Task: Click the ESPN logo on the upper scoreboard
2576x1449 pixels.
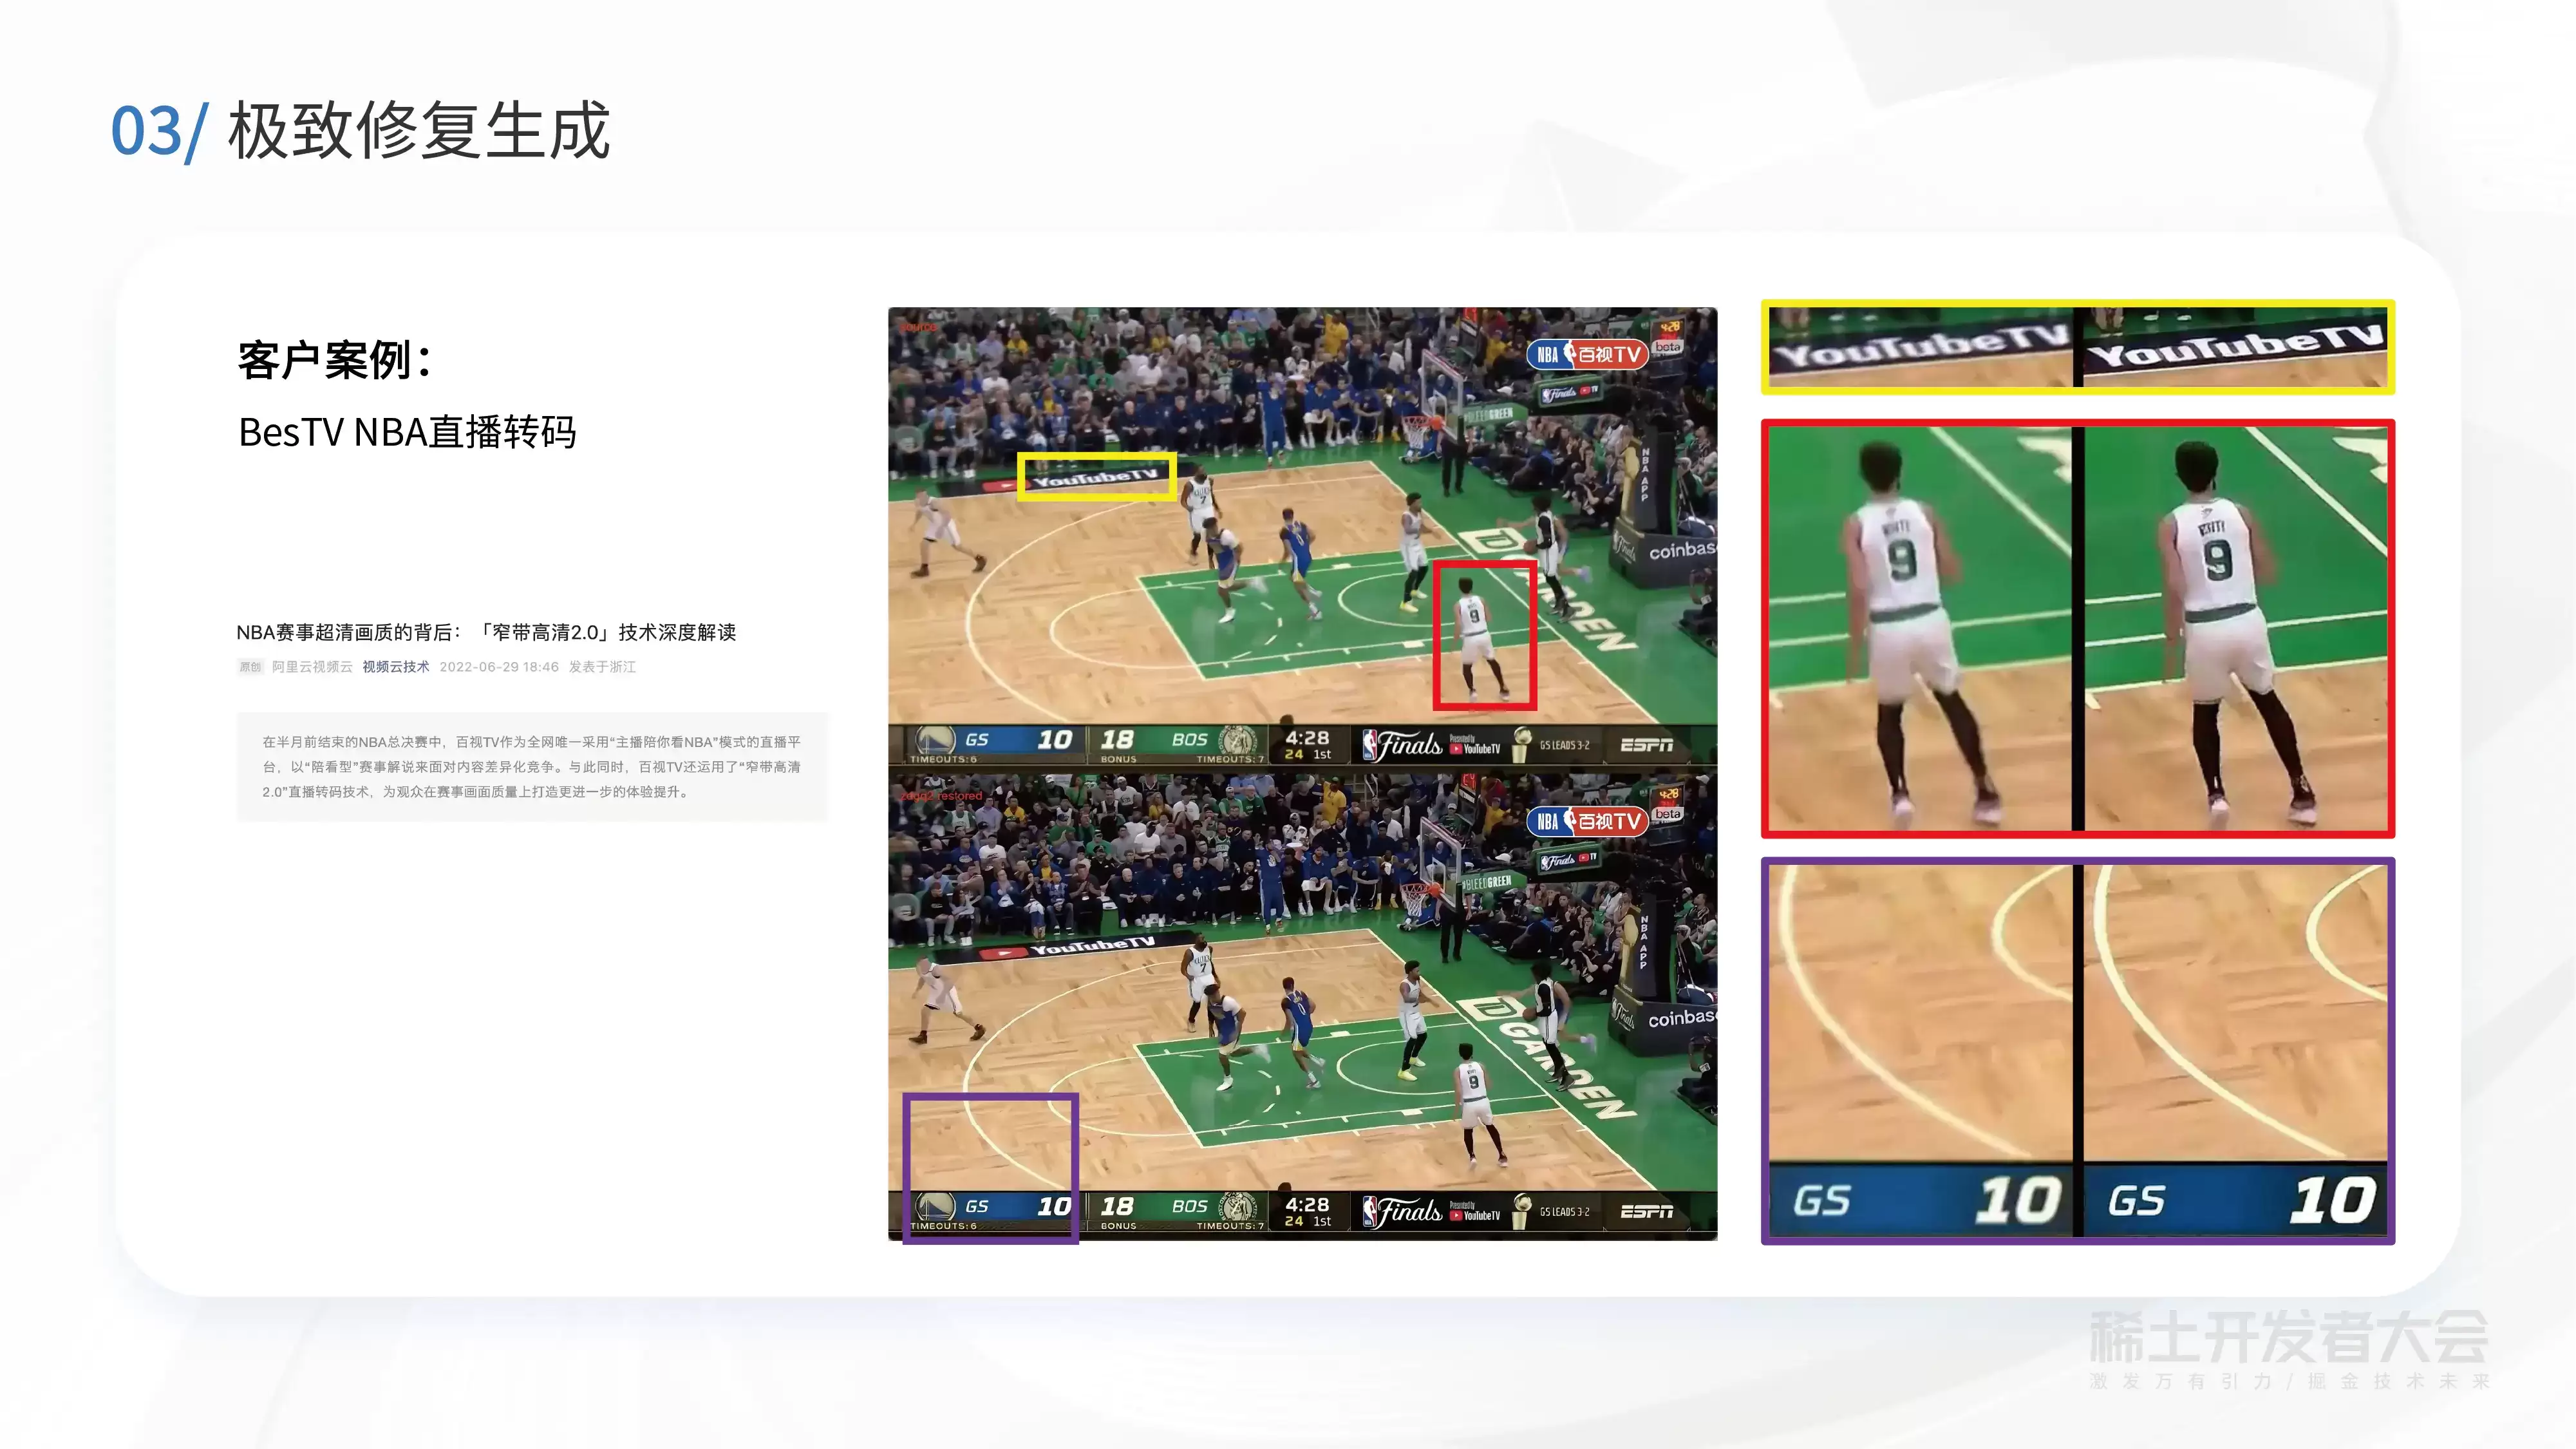Action: (1646, 745)
